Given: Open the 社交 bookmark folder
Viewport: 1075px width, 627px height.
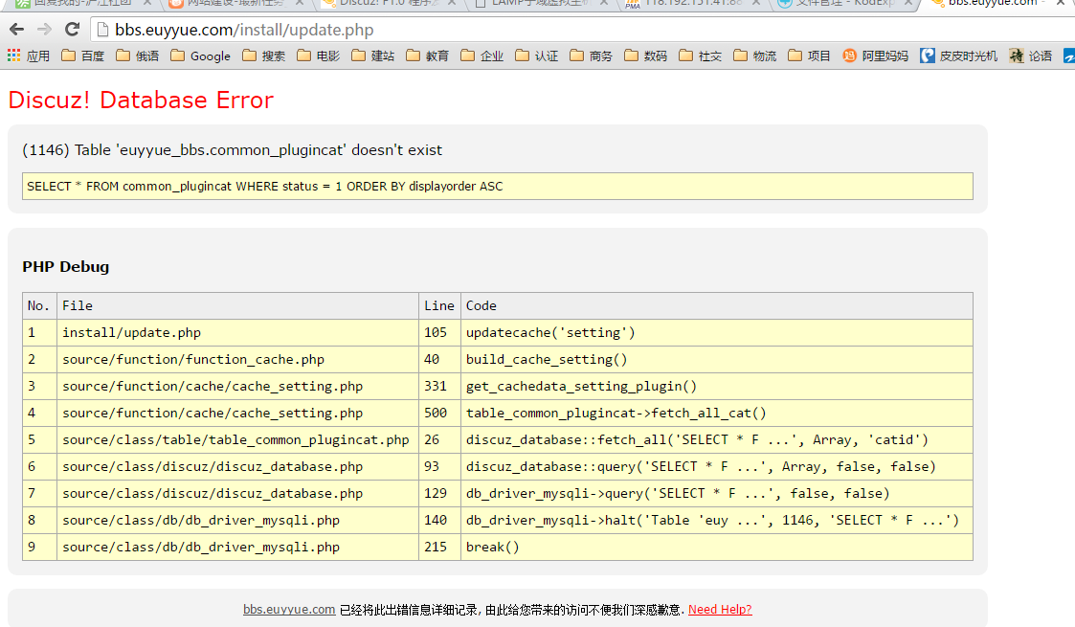Looking at the screenshot, I should pyautogui.click(x=700, y=56).
